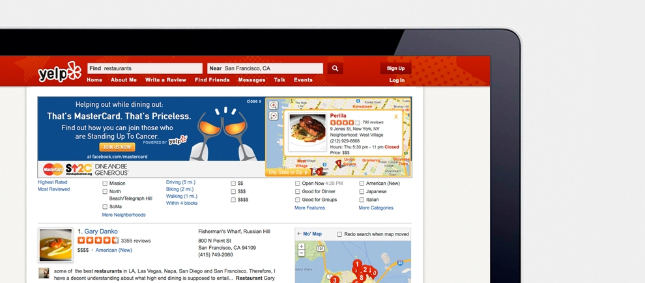Click the reviewer's avatar photo
645x283 pixels.
click(44, 273)
